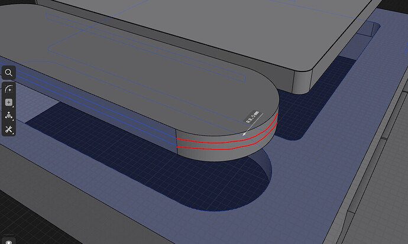Select the sketch arc tool
This screenshot has height=244, width=408.
click(9, 89)
